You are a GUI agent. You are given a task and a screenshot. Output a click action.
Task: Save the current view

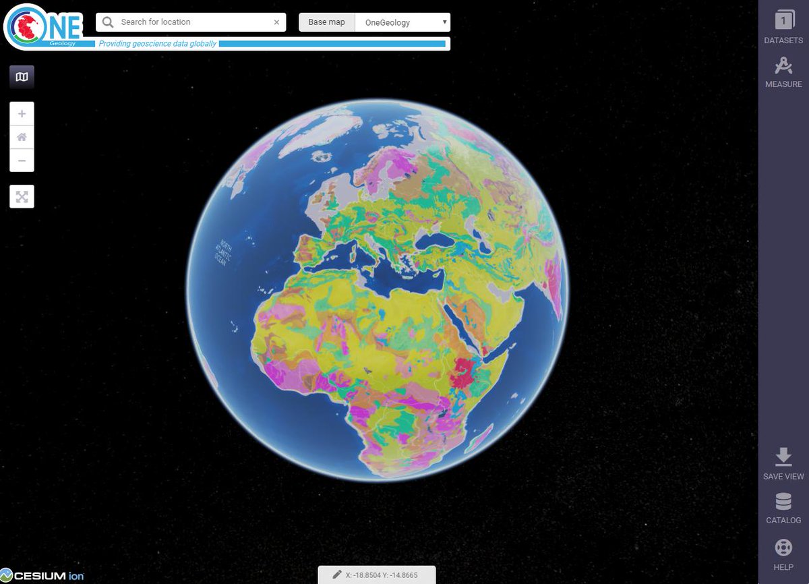783,463
